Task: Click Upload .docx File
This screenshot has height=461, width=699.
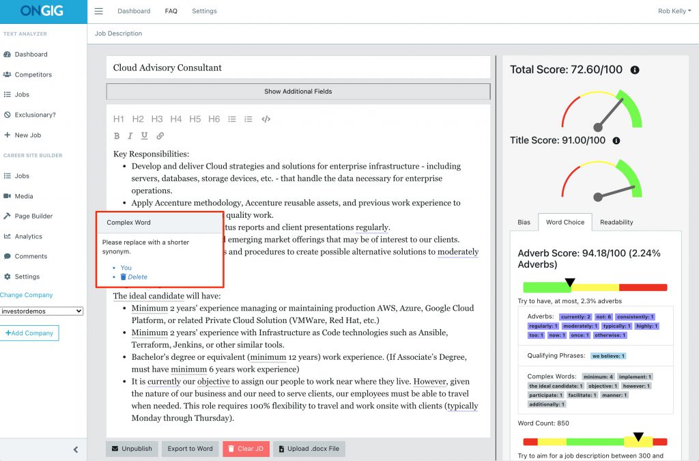Action: 309,449
